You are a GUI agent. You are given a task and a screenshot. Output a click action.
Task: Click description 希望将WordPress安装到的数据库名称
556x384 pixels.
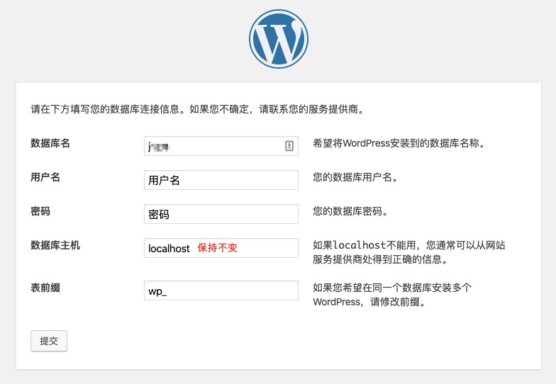399,143
